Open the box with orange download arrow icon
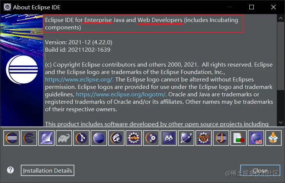The width and height of the screenshot is (285, 183). pyautogui.click(x=273, y=138)
